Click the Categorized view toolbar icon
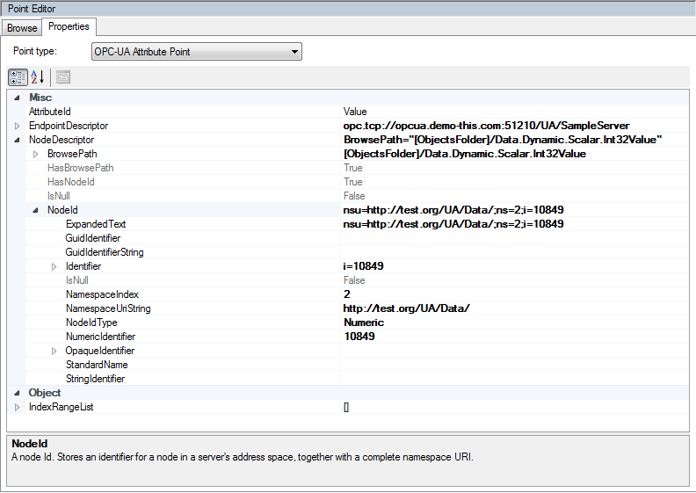This screenshot has height=493, width=696. pos(18,76)
